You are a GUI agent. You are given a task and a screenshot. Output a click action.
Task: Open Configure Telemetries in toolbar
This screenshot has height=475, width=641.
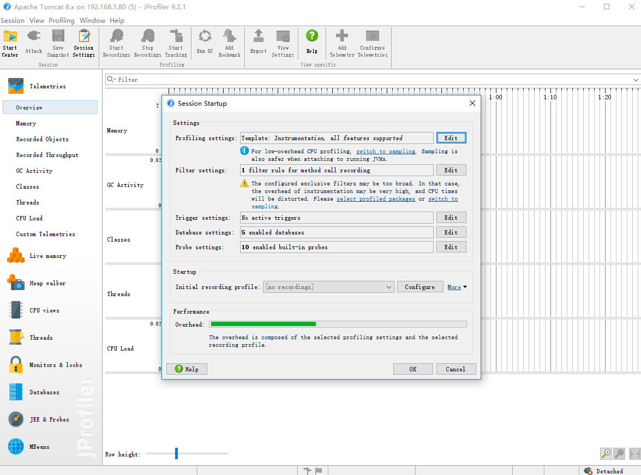[373, 43]
